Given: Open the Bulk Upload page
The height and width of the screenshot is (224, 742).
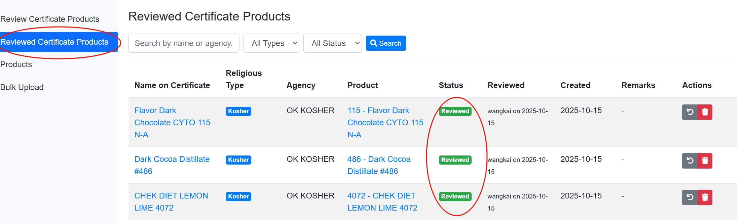Looking at the screenshot, I should tap(22, 87).
